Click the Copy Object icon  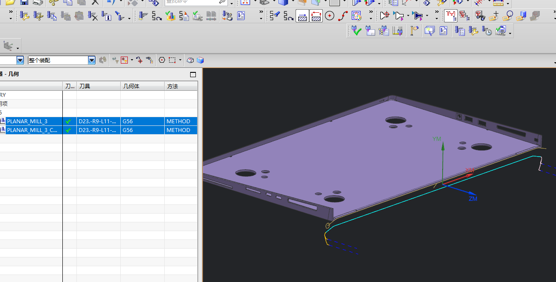coord(52,16)
